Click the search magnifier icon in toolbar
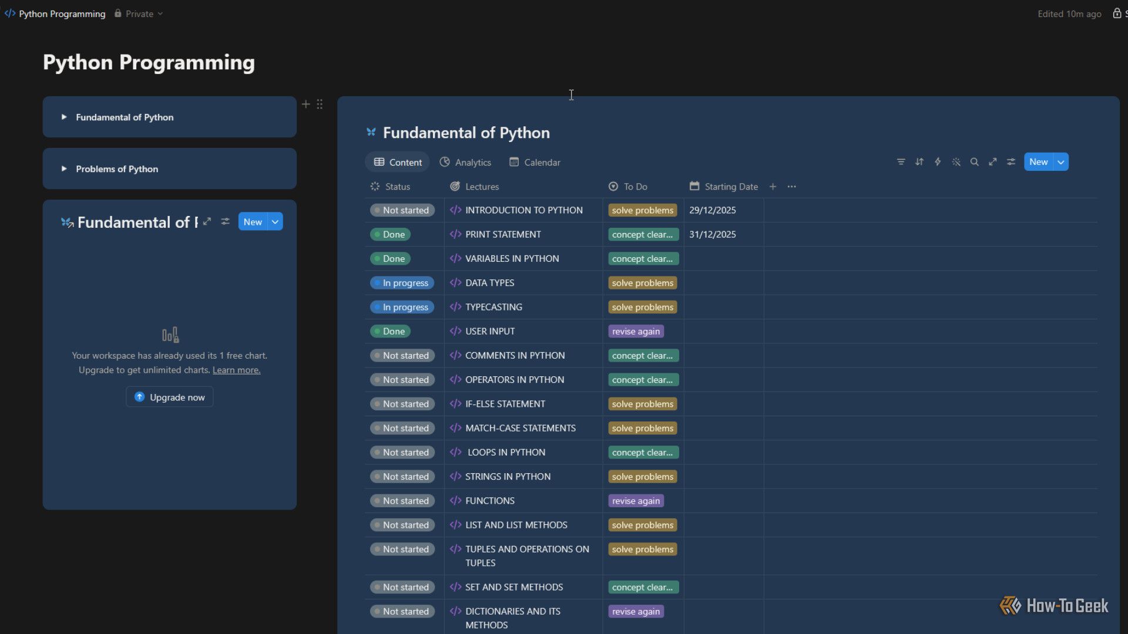The image size is (1128, 634). pyautogui.click(x=974, y=162)
